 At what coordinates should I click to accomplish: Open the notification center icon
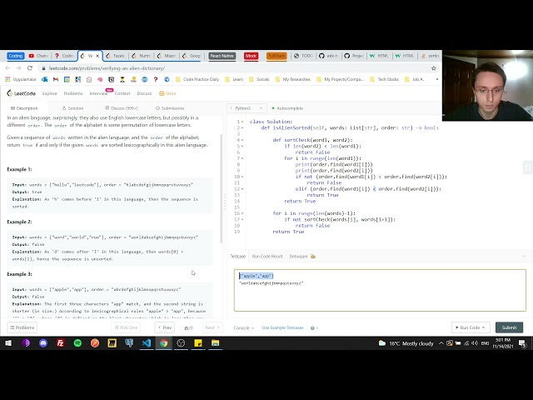point(522,343)
